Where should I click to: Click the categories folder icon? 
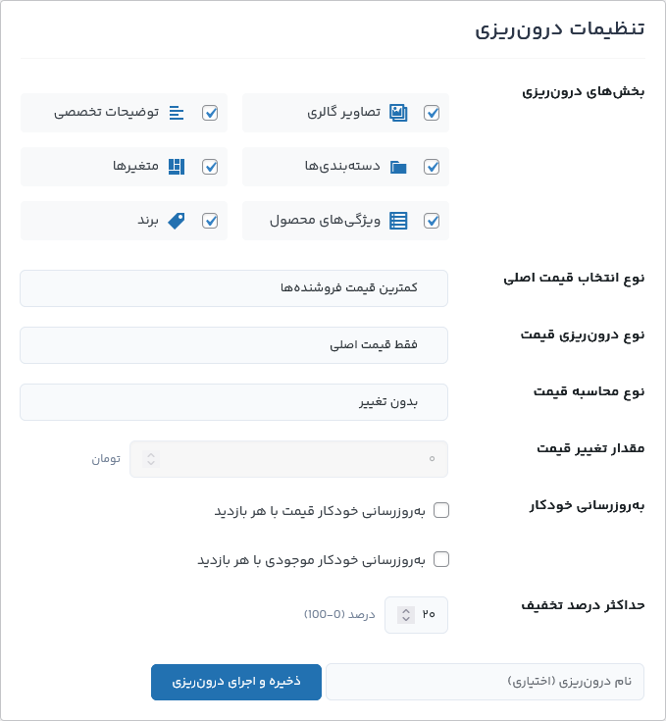click(398, 167)
